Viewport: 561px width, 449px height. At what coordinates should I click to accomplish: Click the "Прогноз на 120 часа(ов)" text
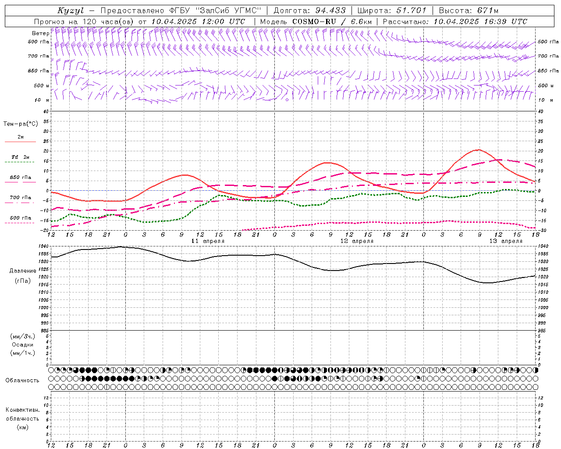click(84, 21)
